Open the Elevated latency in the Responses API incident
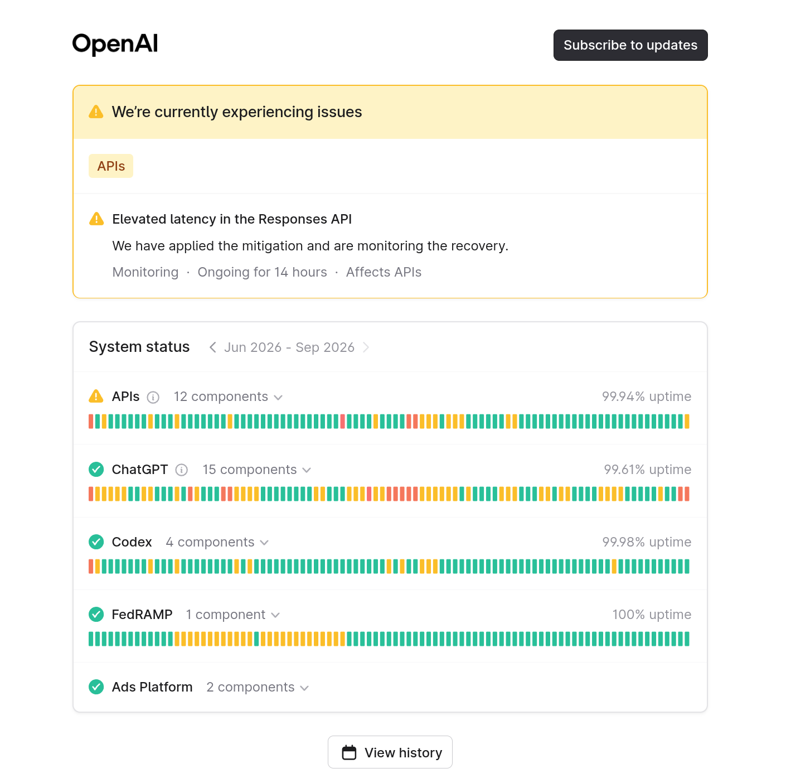 (232, 219)
